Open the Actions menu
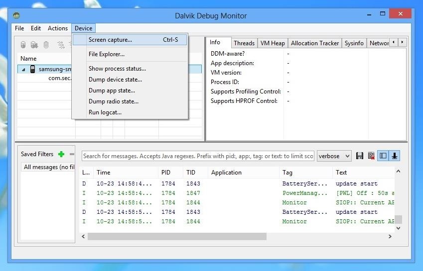The width and height of the screenshot is (423, 271). [58, 28]
